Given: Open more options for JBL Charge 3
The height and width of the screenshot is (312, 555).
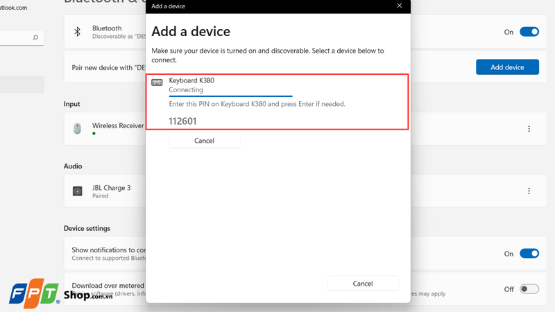Looking at the screenshot, I should click(529, 191).
